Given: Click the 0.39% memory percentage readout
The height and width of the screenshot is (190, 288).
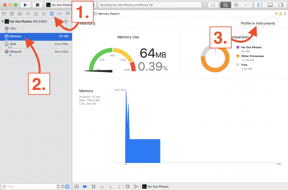Looking at the screenshot, I should point(153,67).
